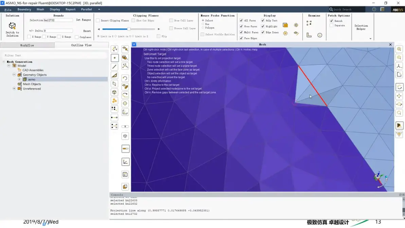Click the refresh view icon on right toolbar

coord(399,87)
